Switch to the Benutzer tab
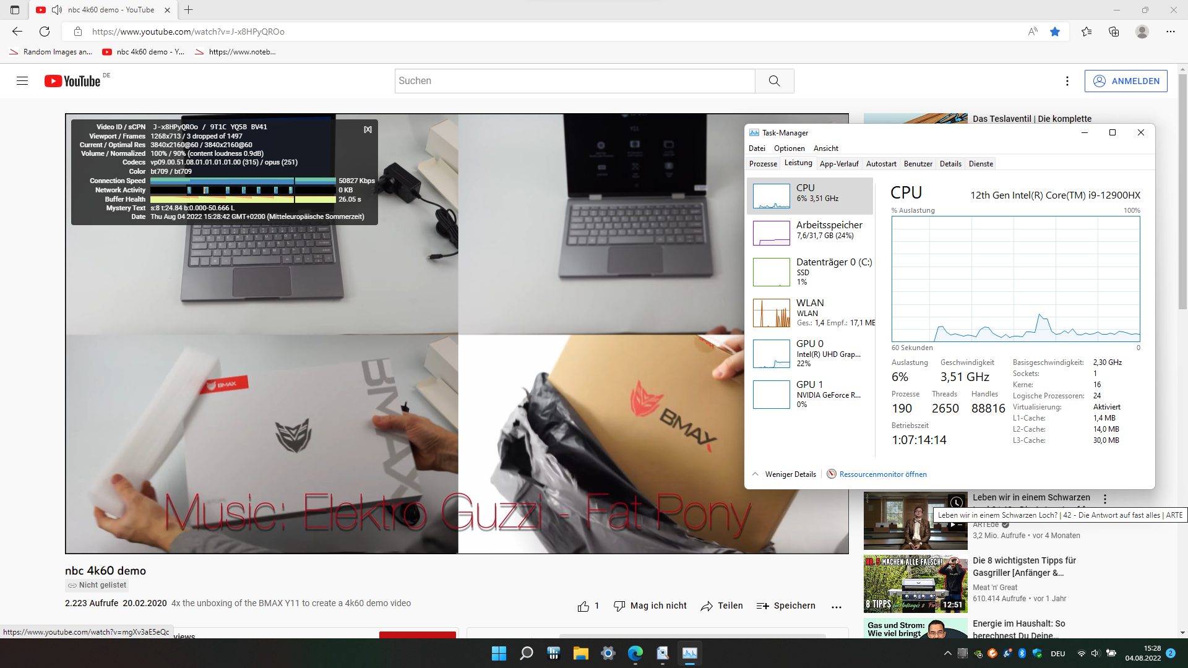1188x668 pixels. click(918, 164)
